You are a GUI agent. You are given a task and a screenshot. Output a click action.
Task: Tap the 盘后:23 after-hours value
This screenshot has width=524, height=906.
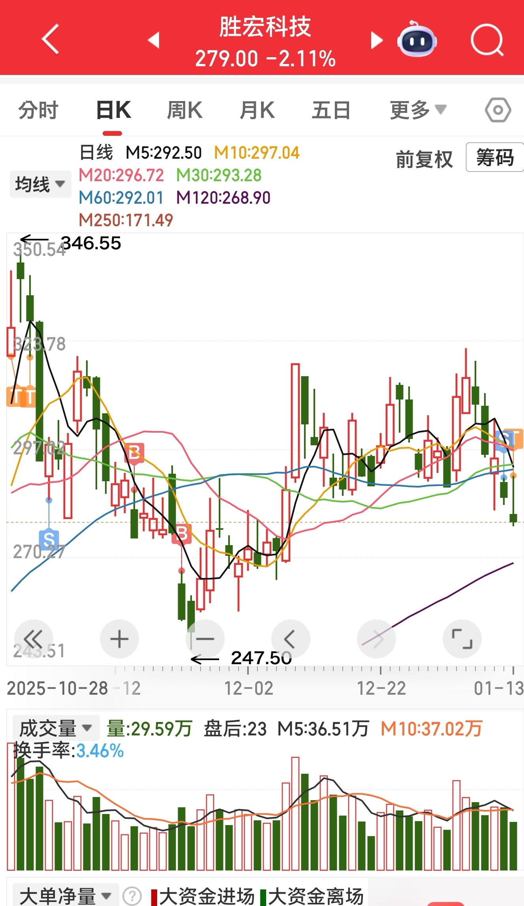tap(235, 729)
